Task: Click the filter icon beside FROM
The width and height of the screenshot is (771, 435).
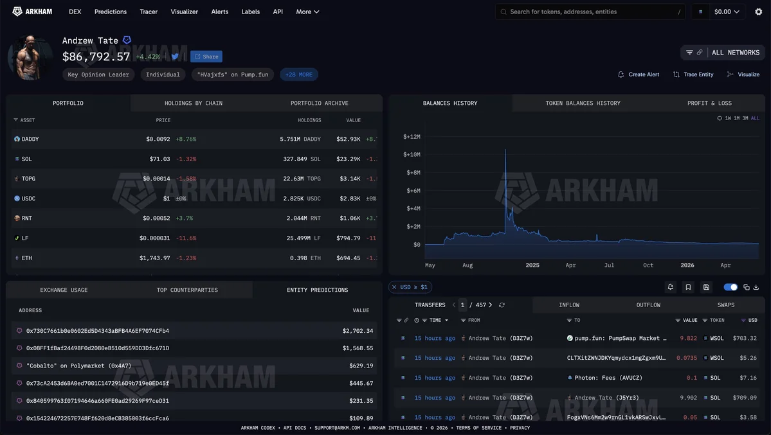Action: point(463,320)
